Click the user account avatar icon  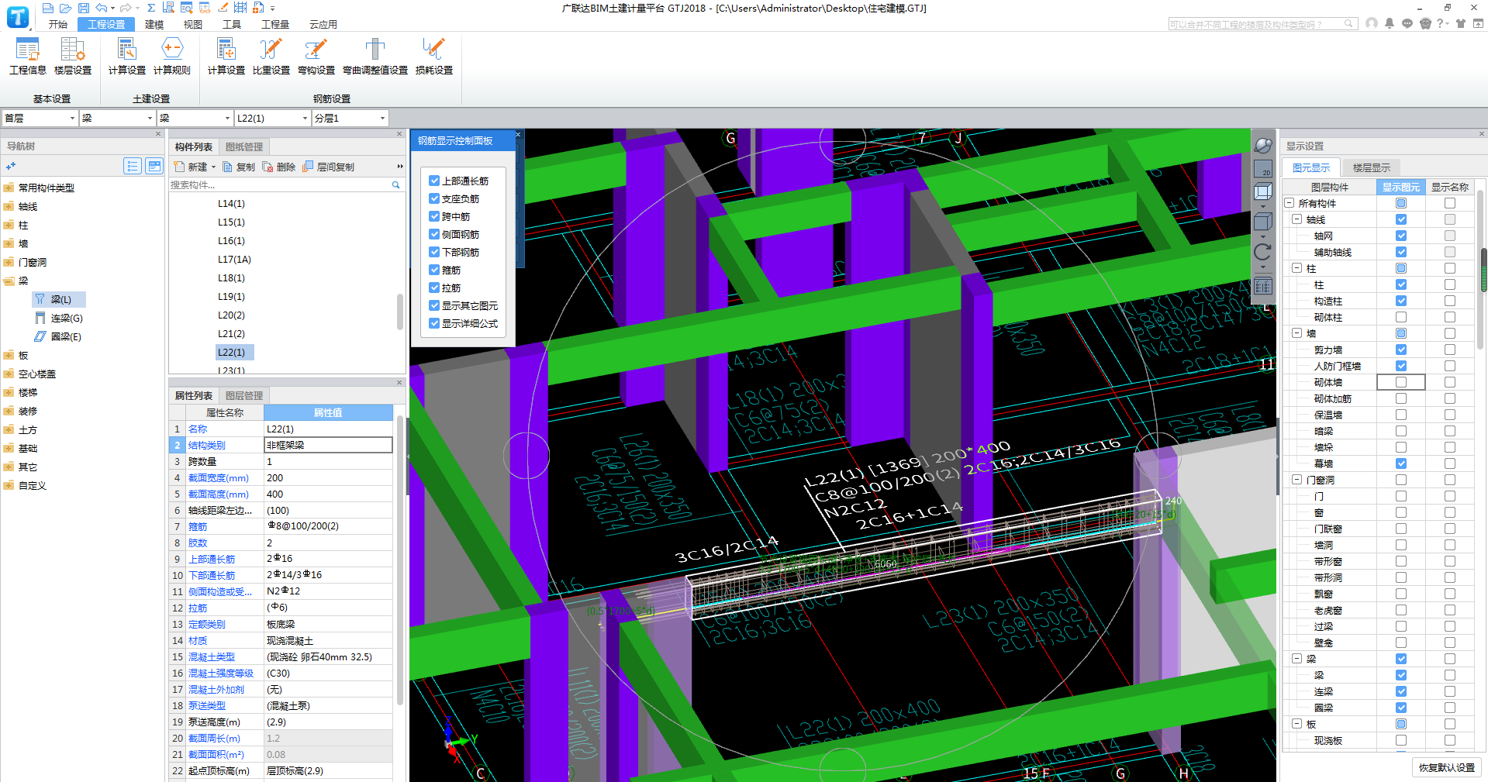click(x=1372, y=23)
